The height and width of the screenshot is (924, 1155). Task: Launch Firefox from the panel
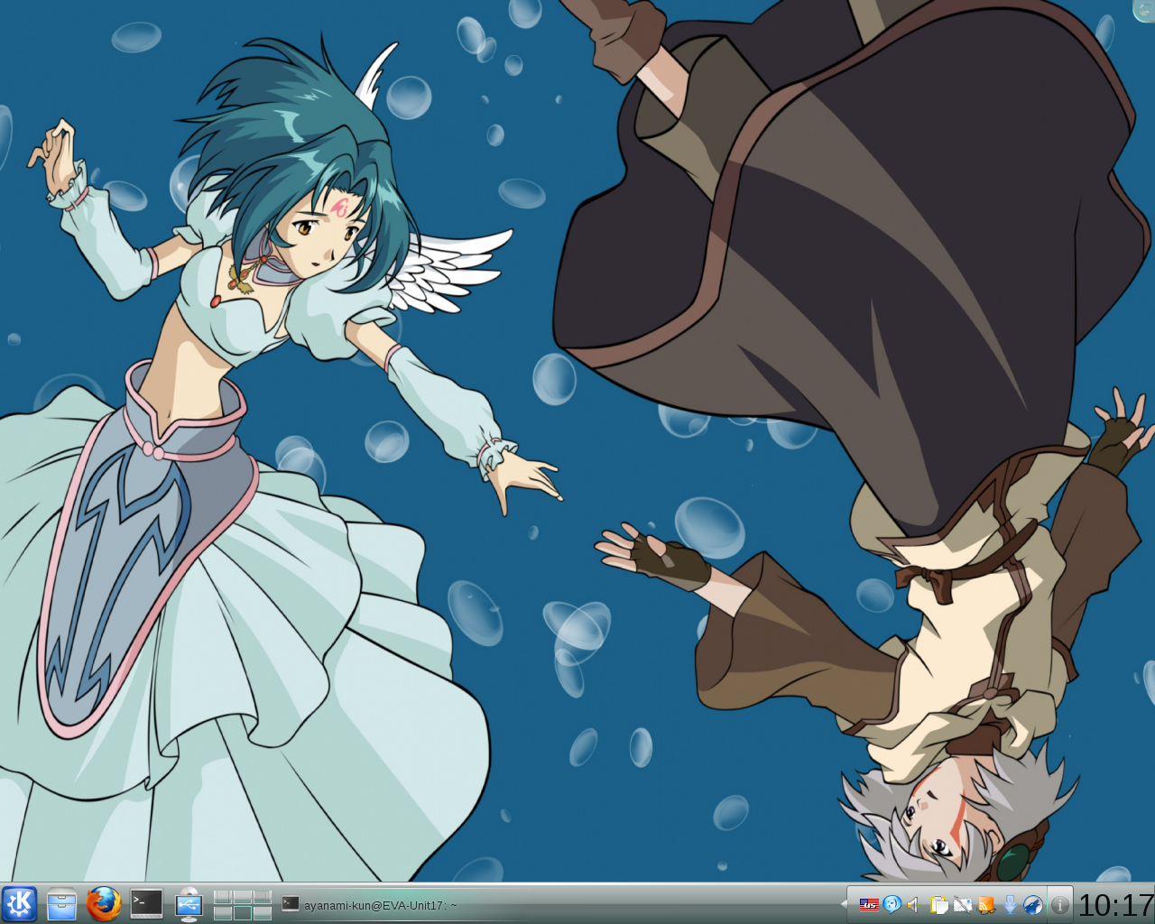click(x=104, y=904)
